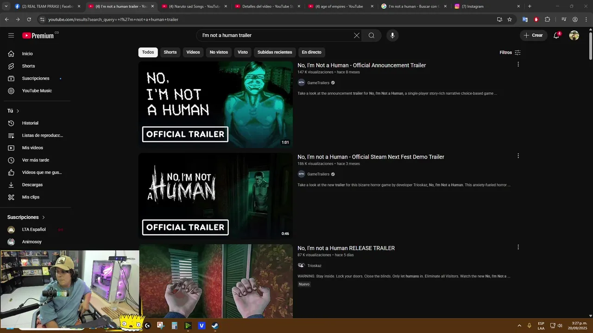
Task: Open the Filtros options
Action: tap(510, 52)
